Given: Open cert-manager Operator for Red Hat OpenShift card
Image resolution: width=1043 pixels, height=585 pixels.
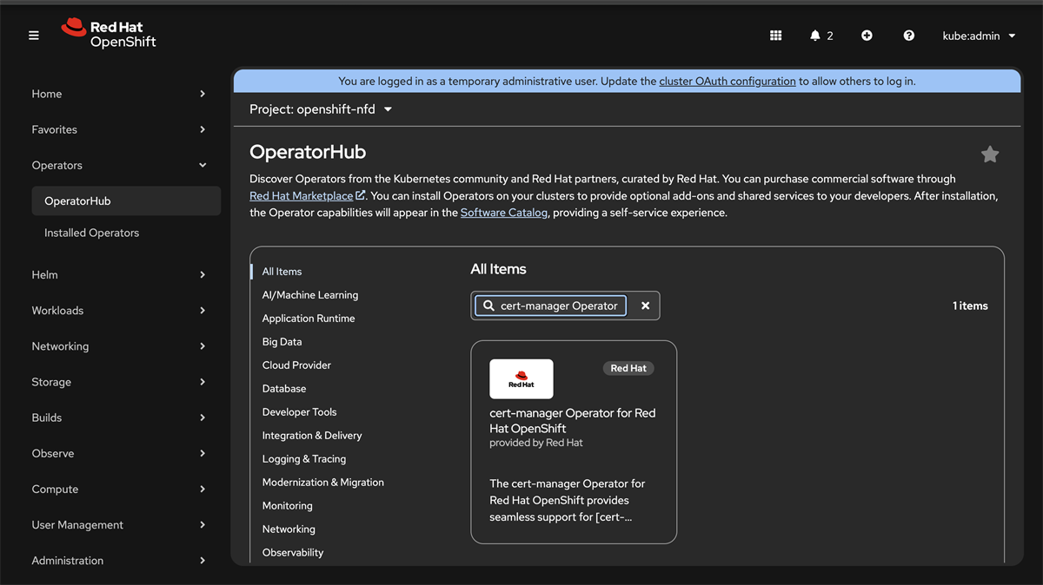Looking at the screenshot, I should 574,442.
